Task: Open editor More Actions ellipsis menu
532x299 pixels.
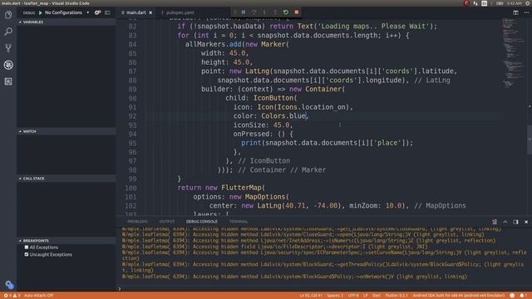Action: point(526,12)
